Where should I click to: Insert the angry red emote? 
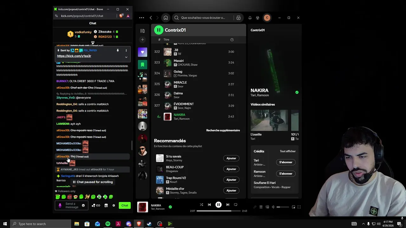[x=69, y=197]
